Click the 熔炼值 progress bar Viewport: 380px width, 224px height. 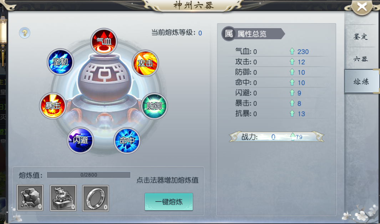(x=89, y=175)
